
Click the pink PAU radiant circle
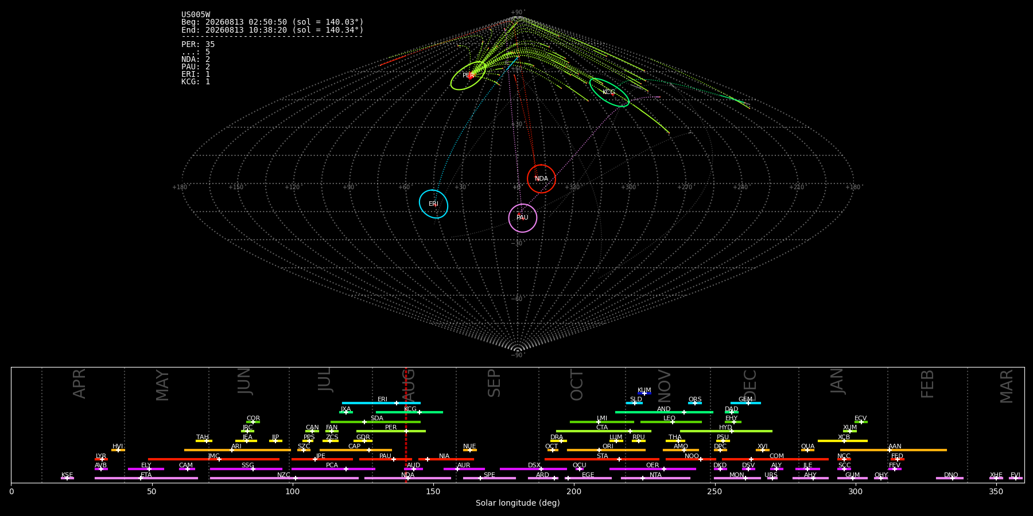pyautogui.click(x=522, y=218)
